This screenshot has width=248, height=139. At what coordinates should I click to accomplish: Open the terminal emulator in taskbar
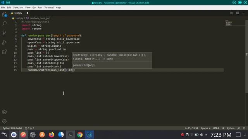point(71,135)
